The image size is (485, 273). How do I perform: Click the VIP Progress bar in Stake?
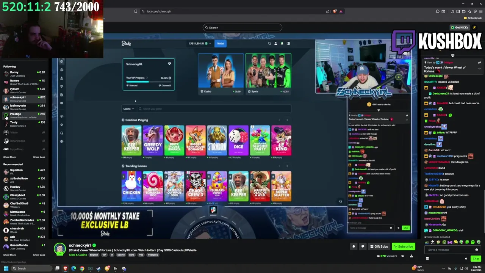tap(148, 82)
